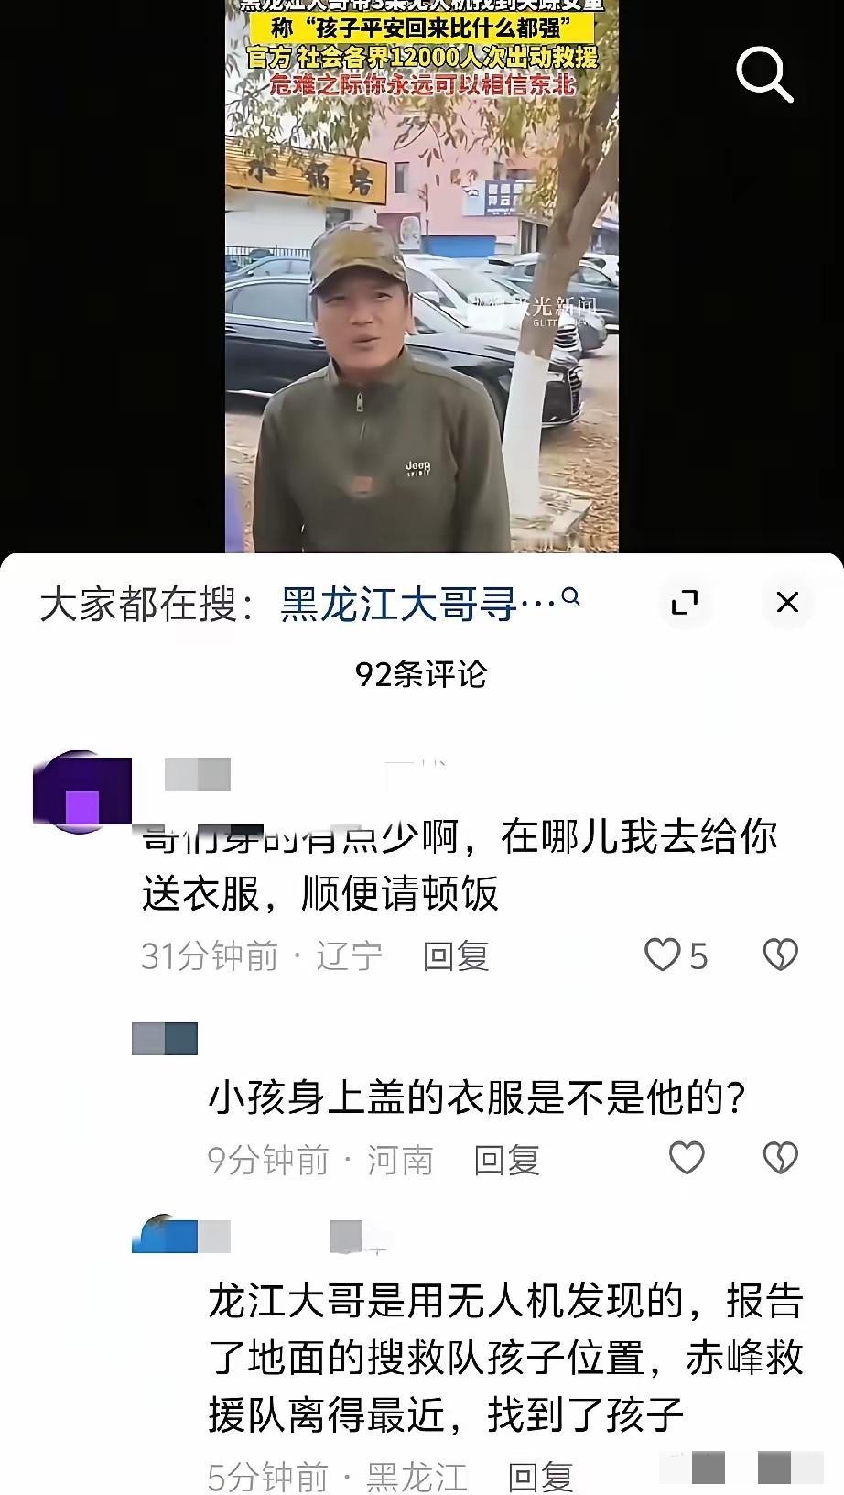Open username of the first commenter
Viewport: 844px width, 1495px height.
tap(198, 776)
